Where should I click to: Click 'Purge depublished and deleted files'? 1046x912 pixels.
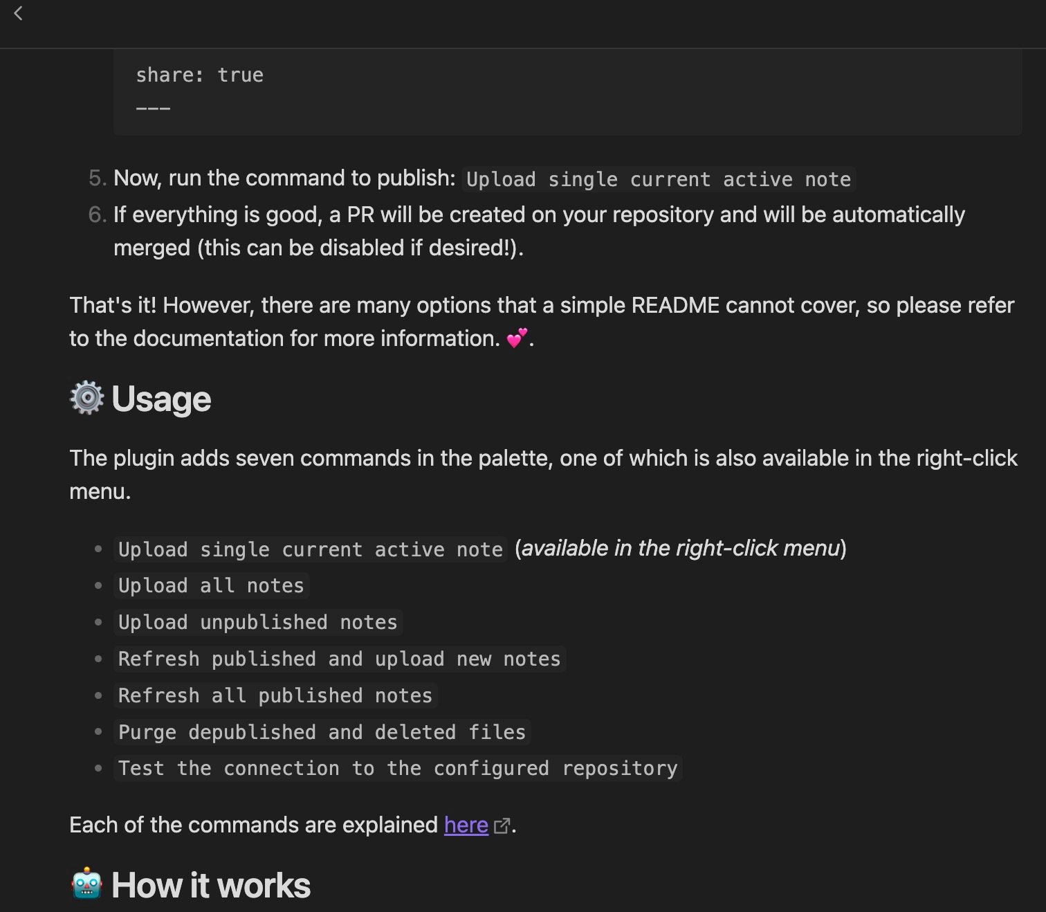point(322,732)
